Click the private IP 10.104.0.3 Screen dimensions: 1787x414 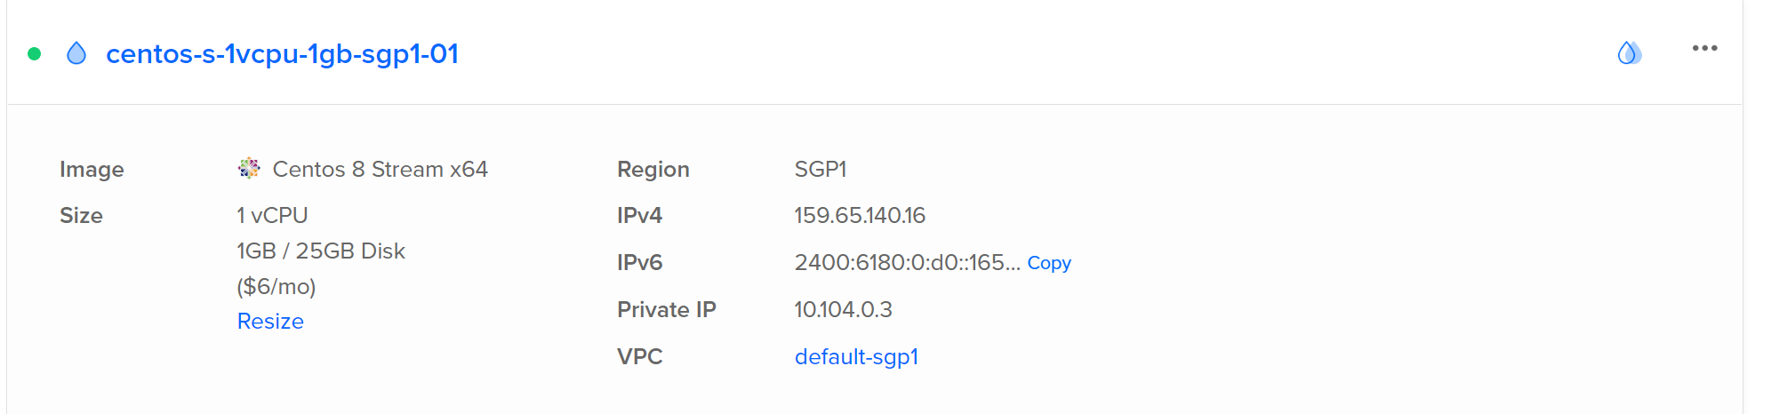tap(843, 309)
